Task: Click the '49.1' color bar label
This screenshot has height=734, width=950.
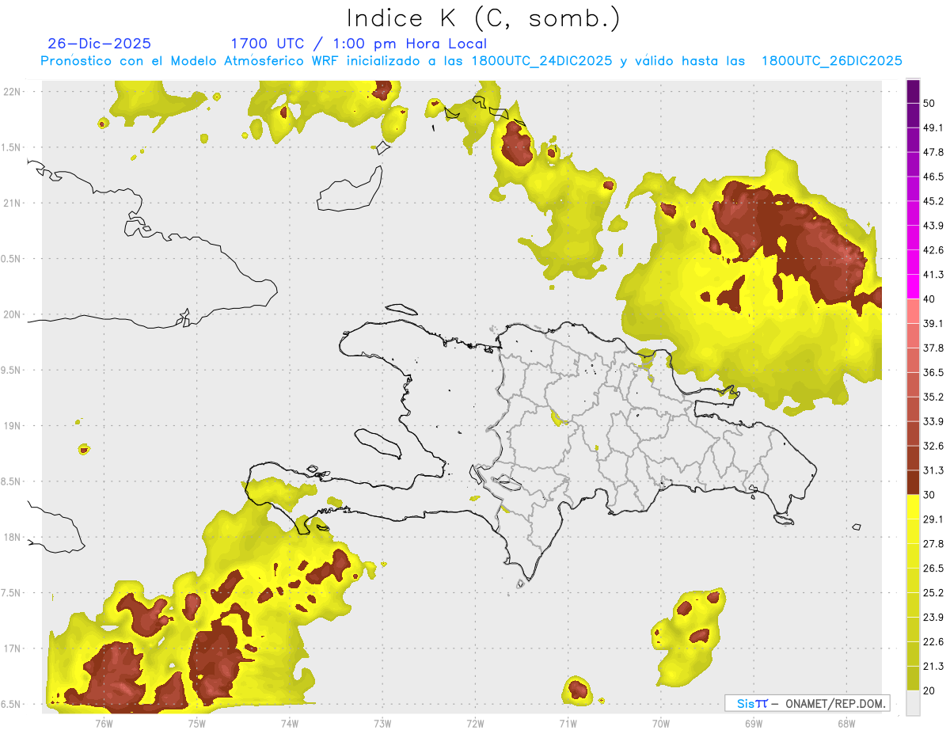Action: 933,127
